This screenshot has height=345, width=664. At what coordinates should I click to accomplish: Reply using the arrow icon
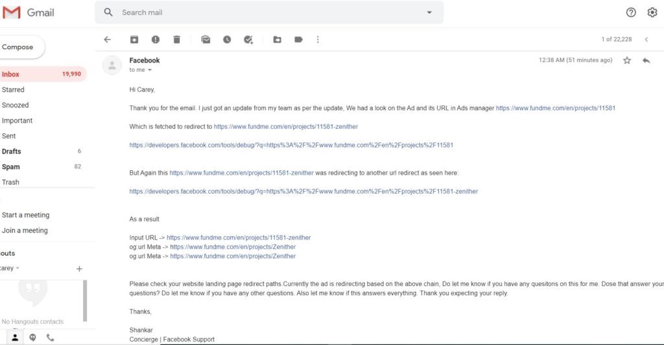click(646, 60)
